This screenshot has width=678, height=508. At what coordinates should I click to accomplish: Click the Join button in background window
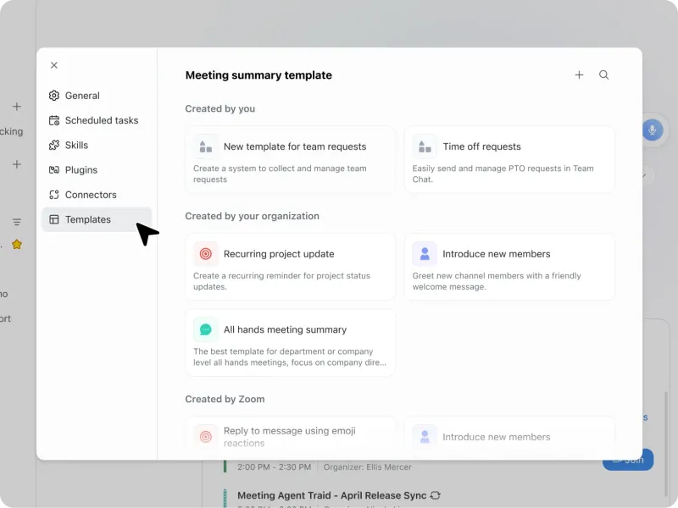628,461
